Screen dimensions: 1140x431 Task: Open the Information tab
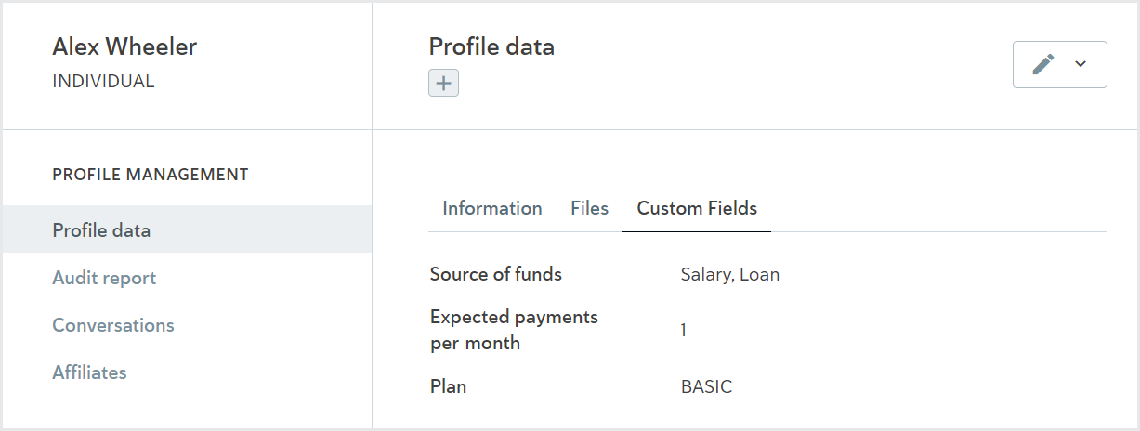pos(492,208)
